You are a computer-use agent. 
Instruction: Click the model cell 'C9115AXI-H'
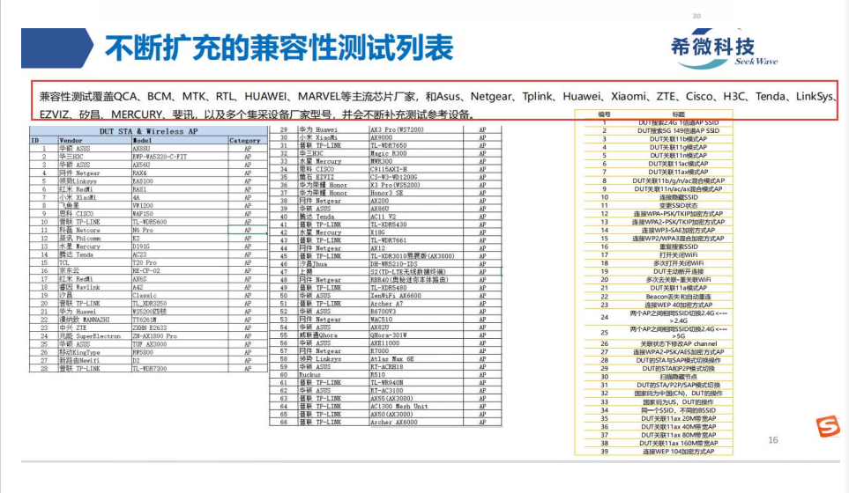388,169
